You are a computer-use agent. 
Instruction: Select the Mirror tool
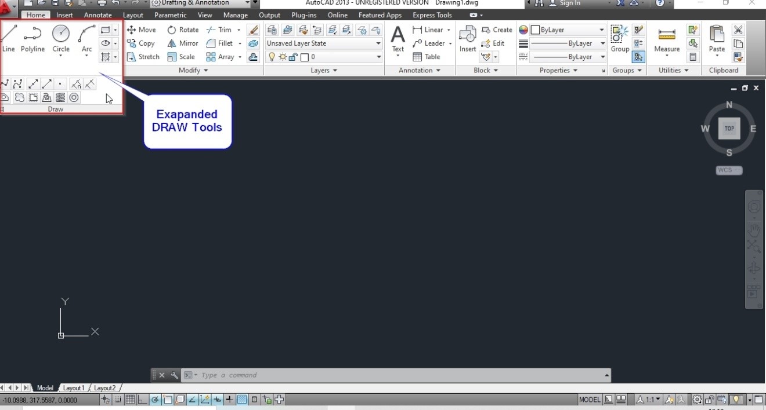click(182, 43)
